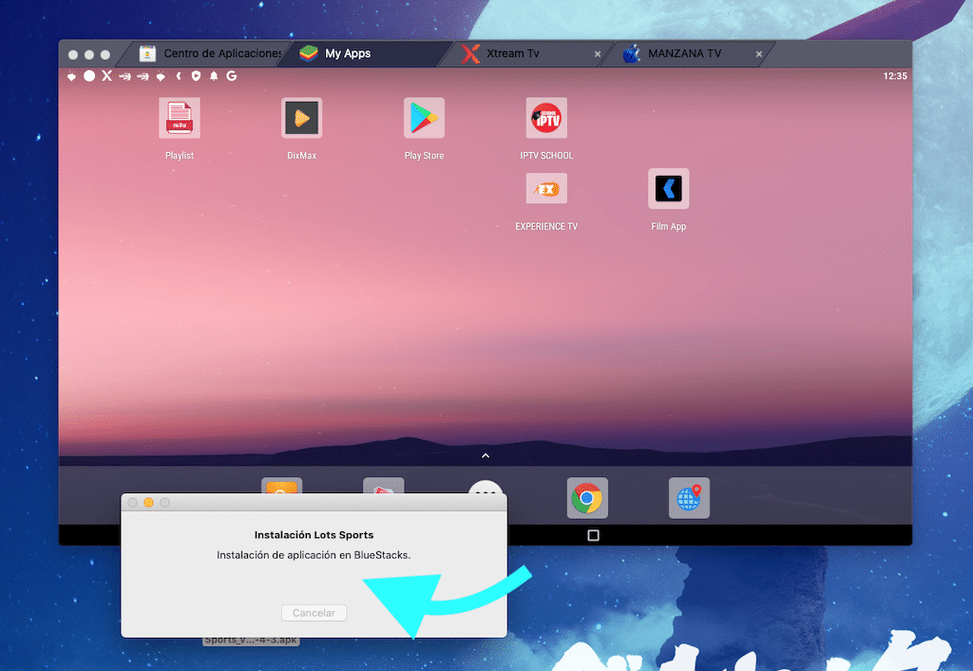The width and height of the screenshot is (973, 671).
Task: Click the notification bell in the toolbar
Action: 214,75
